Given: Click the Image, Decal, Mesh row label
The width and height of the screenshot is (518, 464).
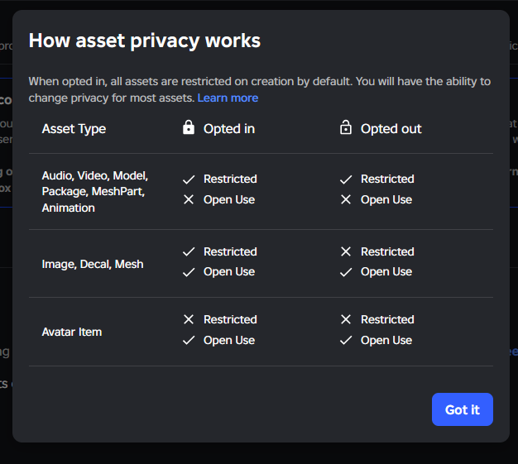Looking at the screenshot, I should click(x=93, y=265).
